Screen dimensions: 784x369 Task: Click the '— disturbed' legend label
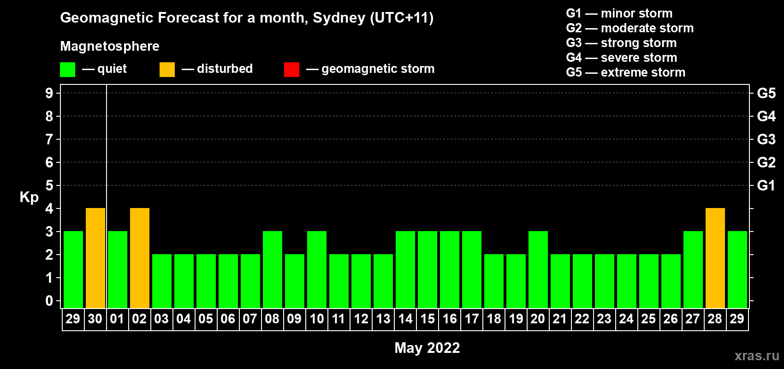tap(217, 69)
